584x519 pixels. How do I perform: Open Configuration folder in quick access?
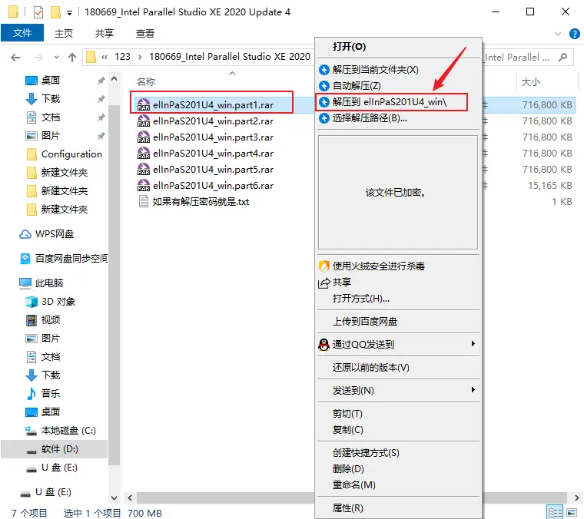(x=65, y=154)
